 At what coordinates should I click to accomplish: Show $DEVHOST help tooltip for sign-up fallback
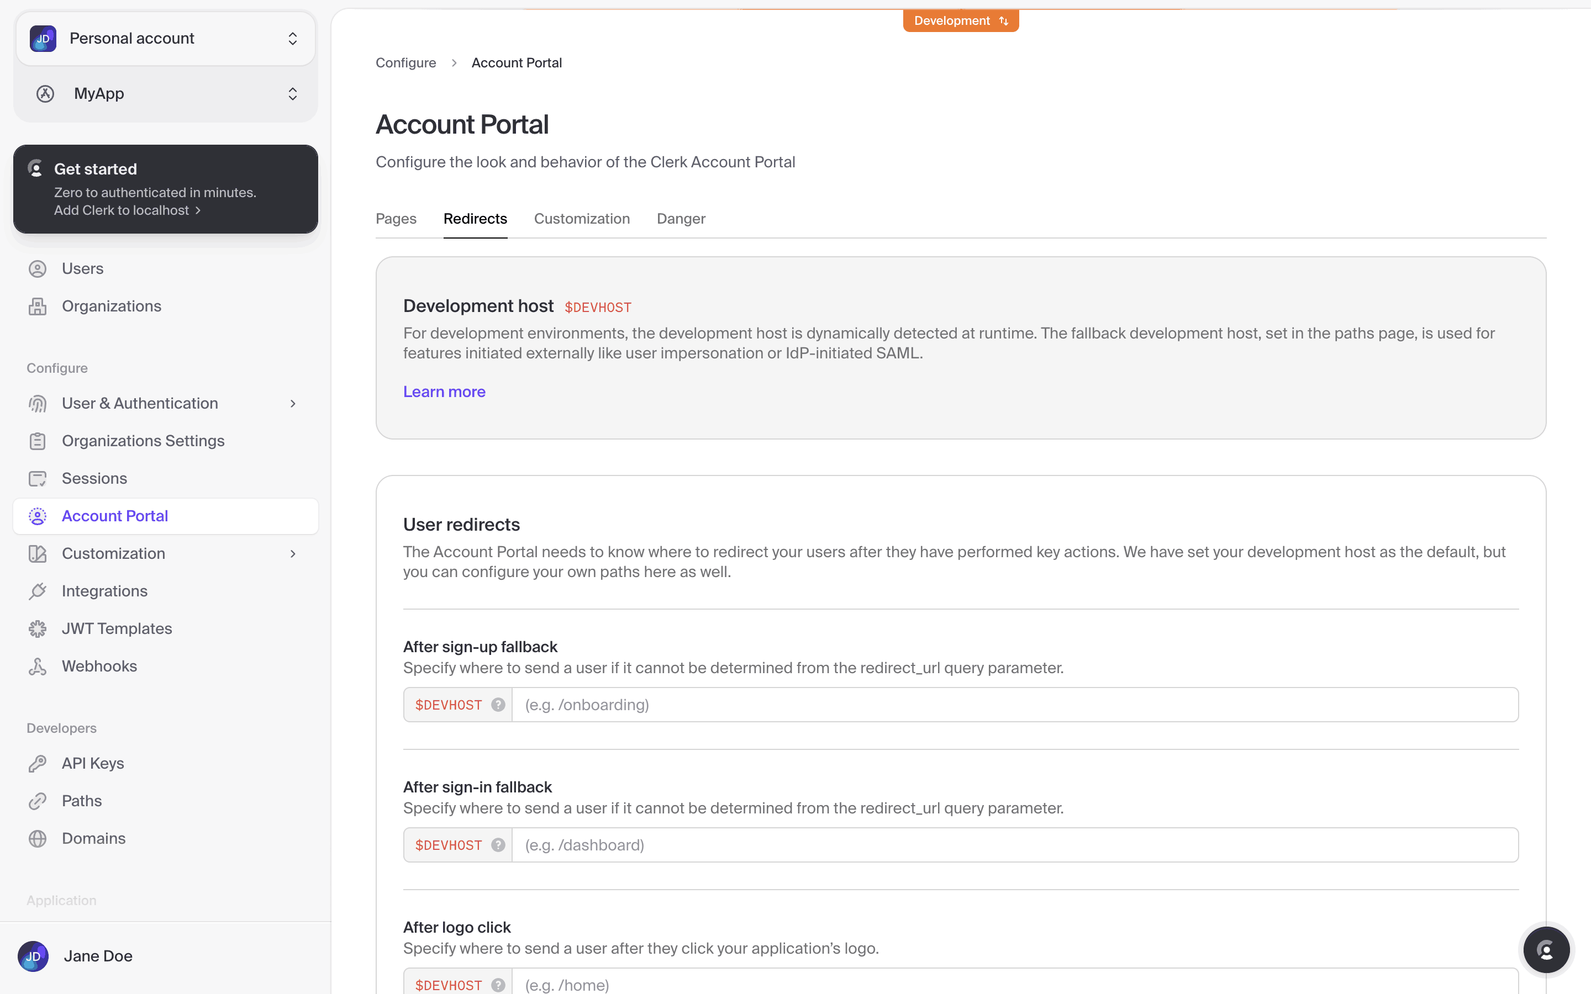click(498, 704)
